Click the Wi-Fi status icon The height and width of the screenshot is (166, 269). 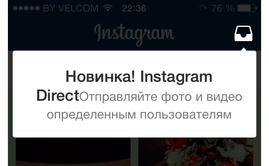108,8
